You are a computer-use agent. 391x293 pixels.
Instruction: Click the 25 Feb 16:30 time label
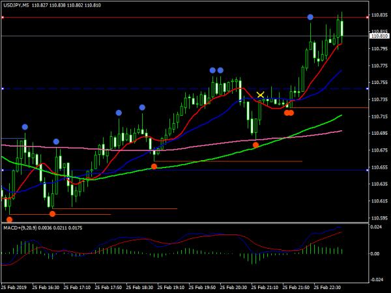coord(46,288)
